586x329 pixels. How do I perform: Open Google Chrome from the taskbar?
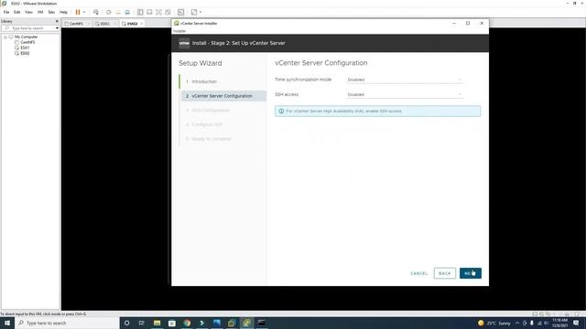click(187, 323)
